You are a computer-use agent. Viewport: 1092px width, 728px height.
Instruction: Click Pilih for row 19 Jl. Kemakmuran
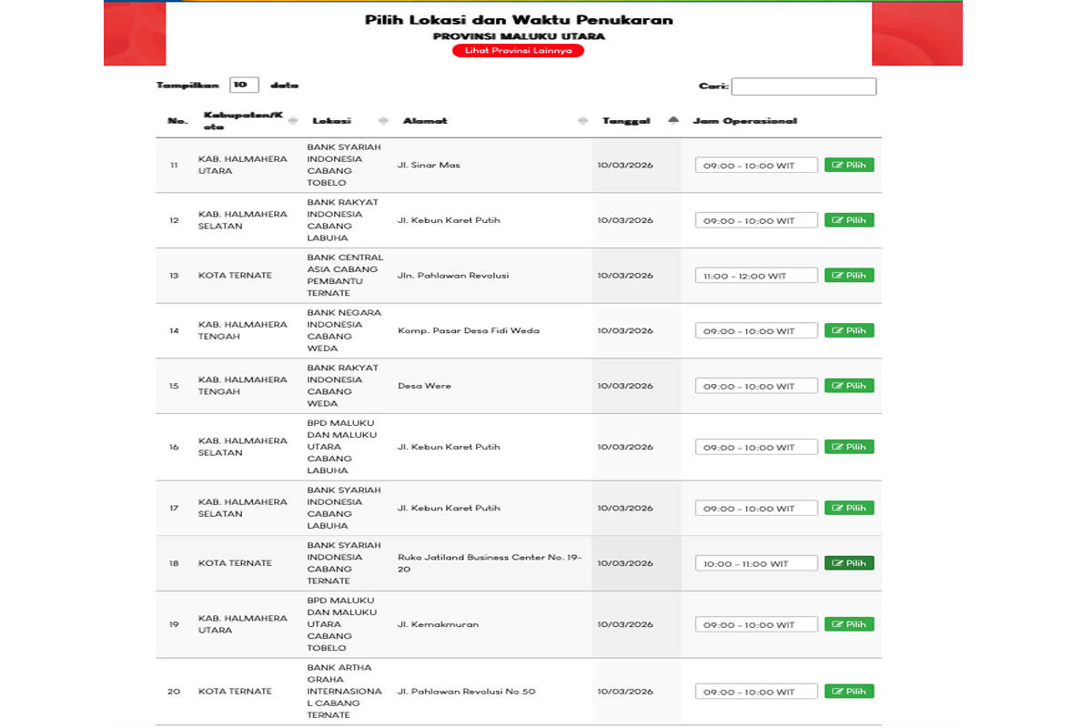click(x=849, y=624)
